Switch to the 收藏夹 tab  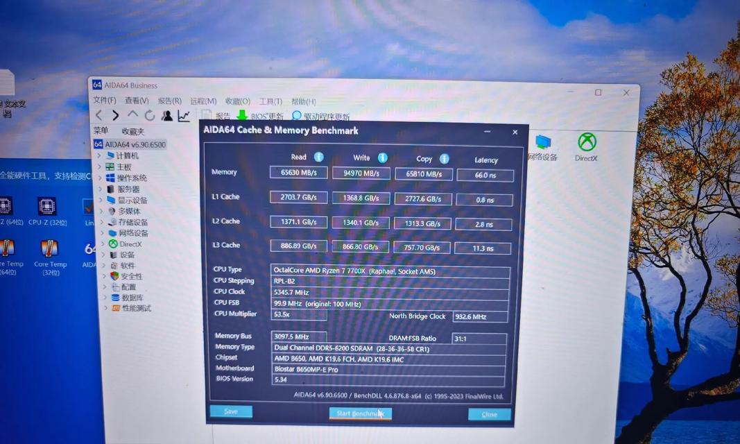click(132, 132)
